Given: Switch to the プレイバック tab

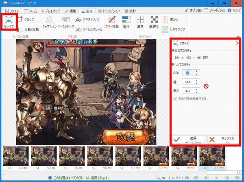Looking at the screenshot, I should (51, 11).
